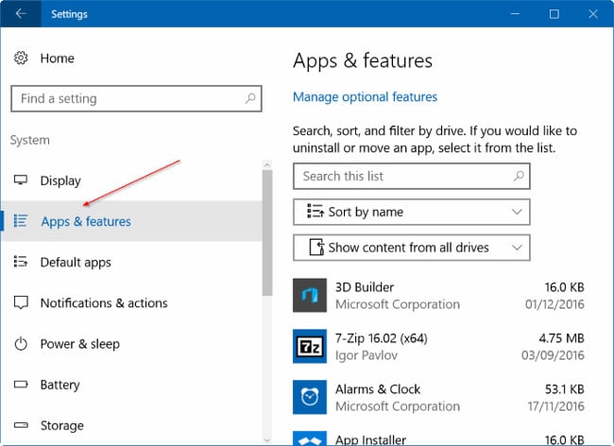Click the System category label
This screenshot has height=446, width=614.
coord(30,140)
